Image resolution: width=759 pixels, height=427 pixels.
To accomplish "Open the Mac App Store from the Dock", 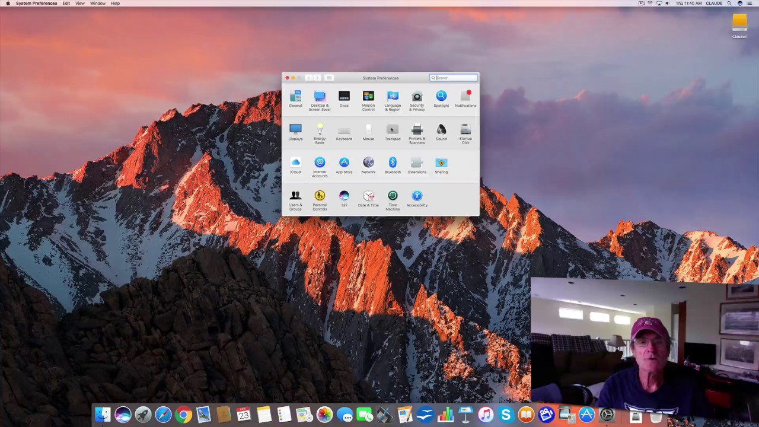I will click(587, 415).
